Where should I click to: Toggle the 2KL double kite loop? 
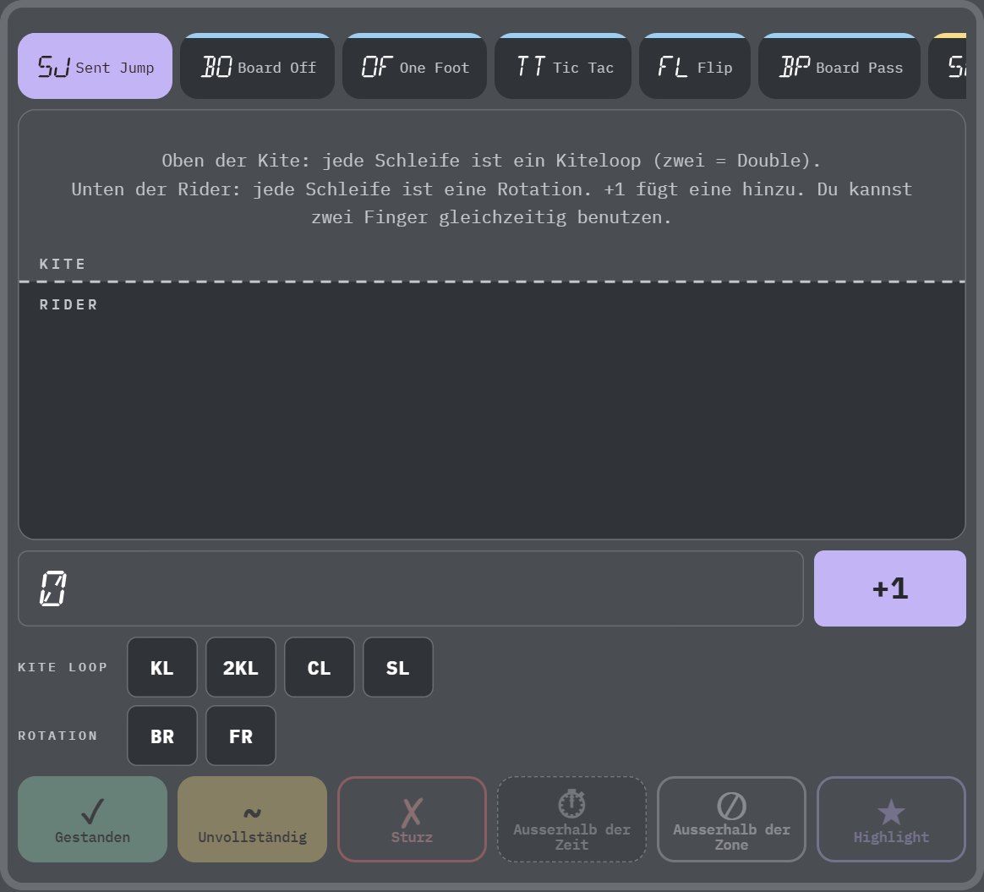(241, 667)
